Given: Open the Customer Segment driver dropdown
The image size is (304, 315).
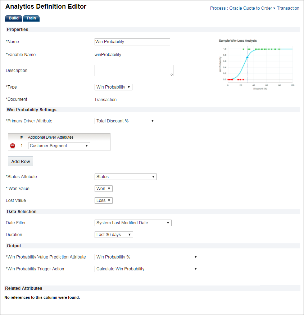Looking at the screenshot, I should pos(59,146).
